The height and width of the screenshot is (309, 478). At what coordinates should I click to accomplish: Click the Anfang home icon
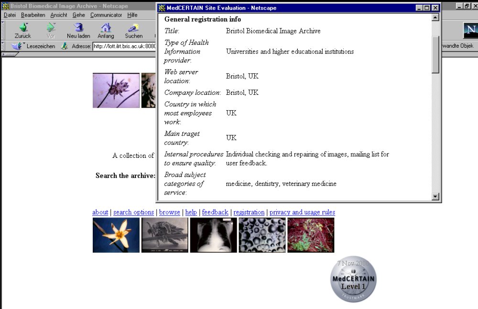pyautogui.click(x=106, y=28)
